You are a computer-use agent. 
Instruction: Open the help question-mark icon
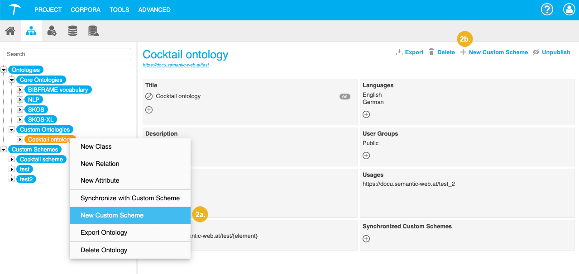(547, 9)
